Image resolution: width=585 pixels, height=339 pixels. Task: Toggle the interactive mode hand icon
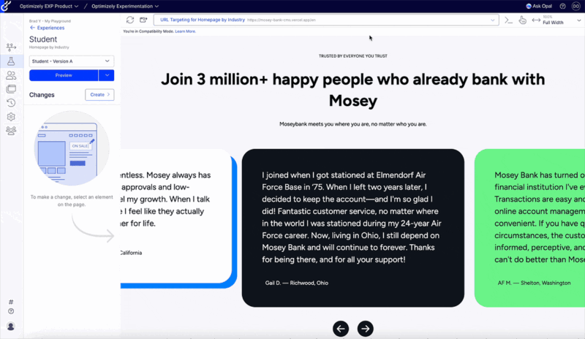tap(522, 20)
